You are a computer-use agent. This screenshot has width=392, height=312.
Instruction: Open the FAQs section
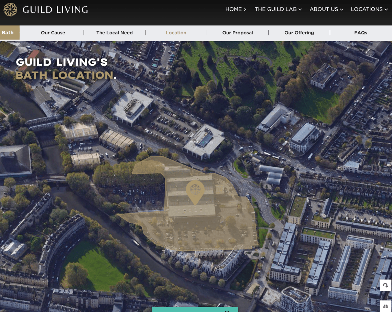tap(360, 33)
